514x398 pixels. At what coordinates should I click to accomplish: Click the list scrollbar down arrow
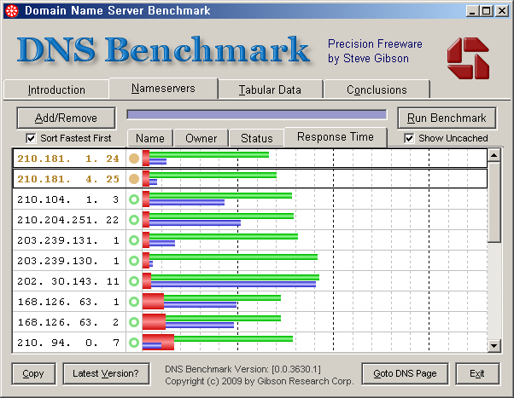point(494,345)
